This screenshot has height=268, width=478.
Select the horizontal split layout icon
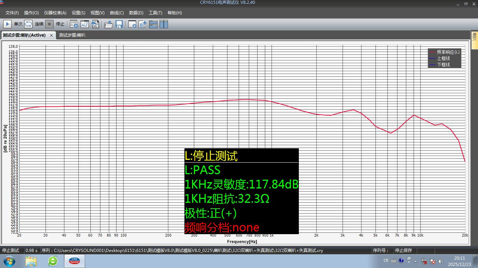tap(153, 24)
